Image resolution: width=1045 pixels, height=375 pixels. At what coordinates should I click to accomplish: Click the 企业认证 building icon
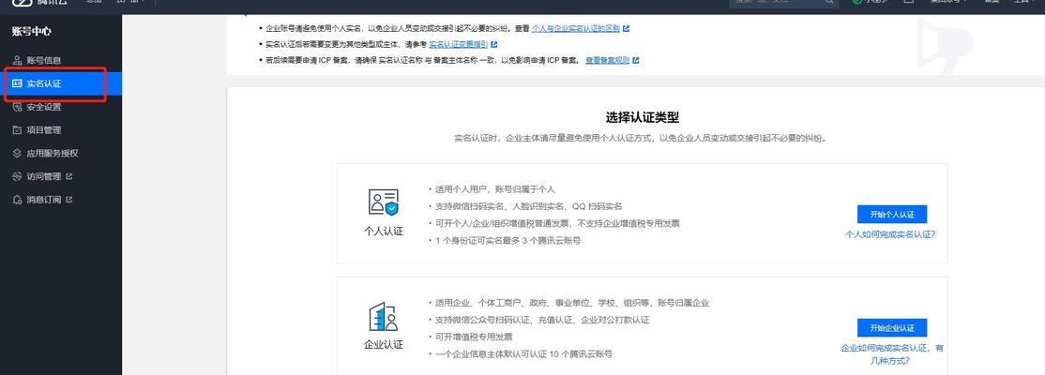click(x=384, y=316)
